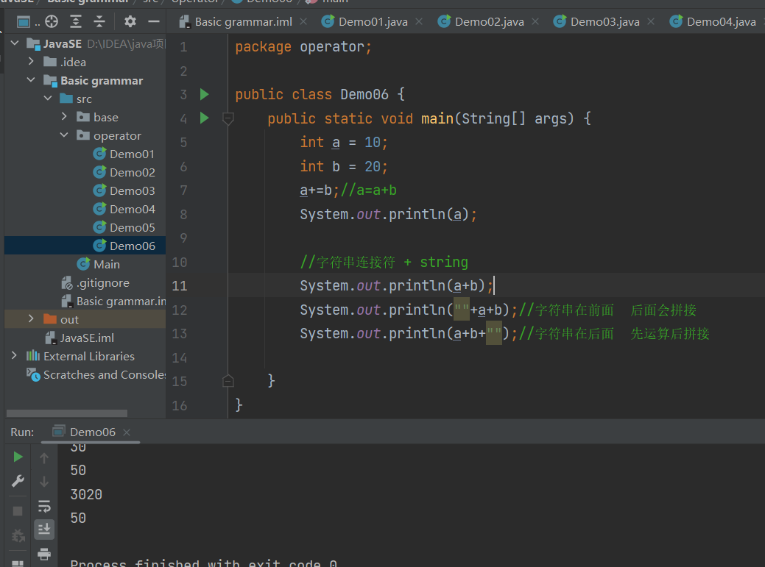Click the wrench icon in Run panel
The width and height of the screenshot is (765, 567).
point(18,482)
